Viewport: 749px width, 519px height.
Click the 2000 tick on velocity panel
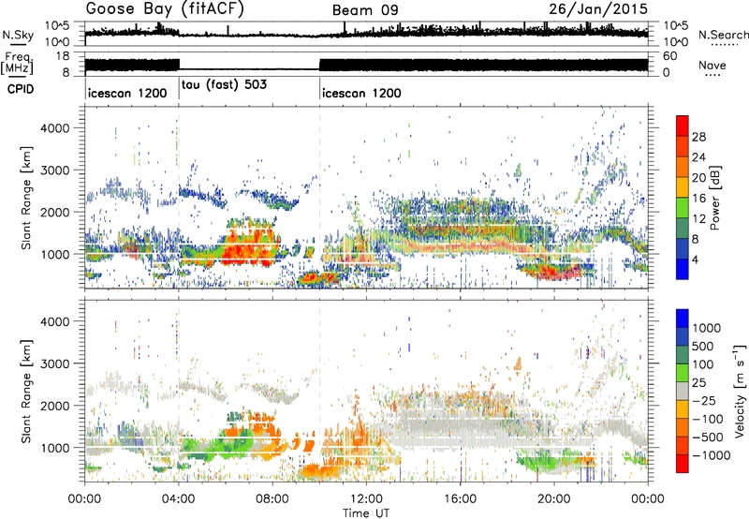coord(54,406)
